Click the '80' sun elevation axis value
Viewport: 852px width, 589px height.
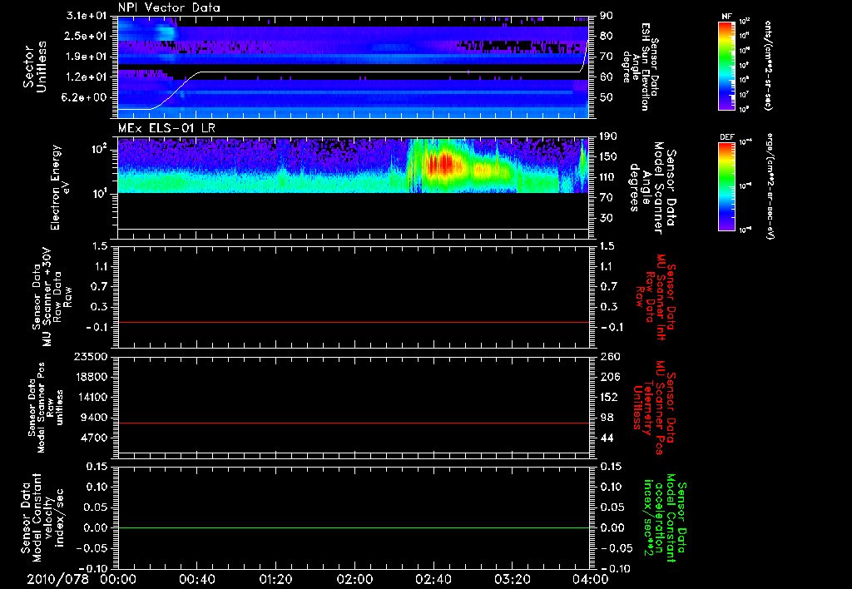pyautogui.click(x=606, y=36)
